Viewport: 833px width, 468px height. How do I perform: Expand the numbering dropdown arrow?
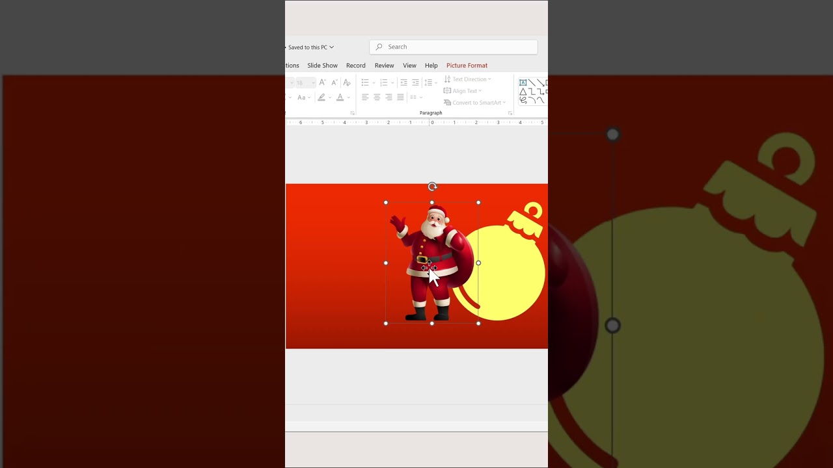click(x=392, y=83)
